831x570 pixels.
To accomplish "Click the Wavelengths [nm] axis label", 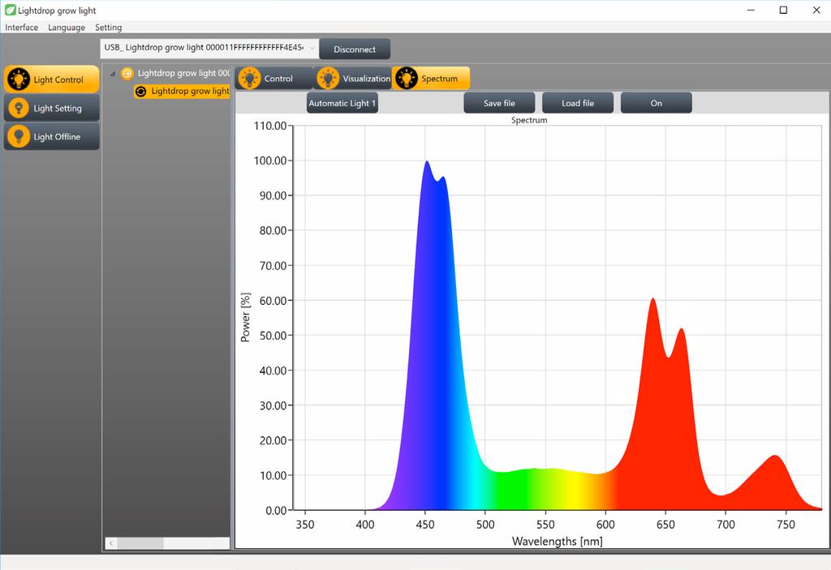I will pos(557,542).
